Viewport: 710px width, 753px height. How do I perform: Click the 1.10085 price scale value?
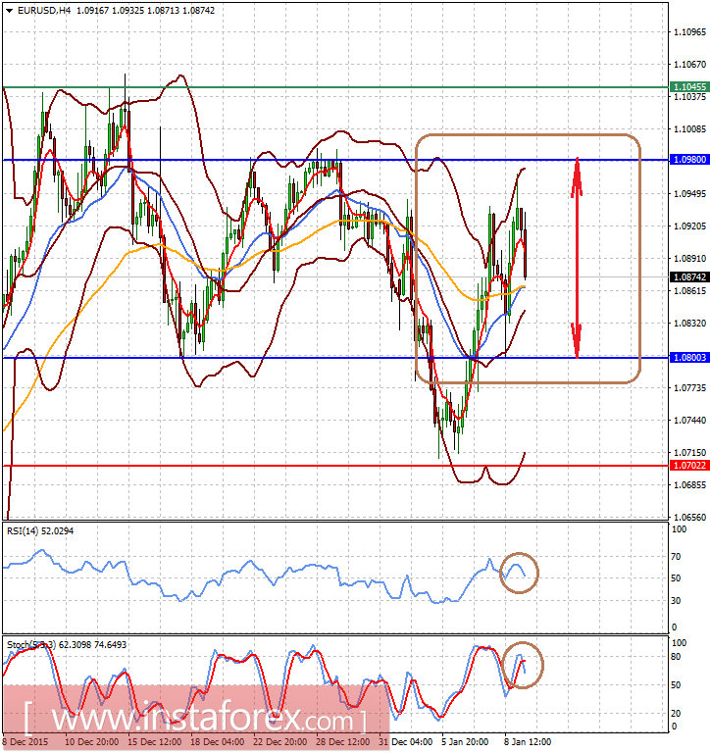pyautogui.click(x=689, y=129)
